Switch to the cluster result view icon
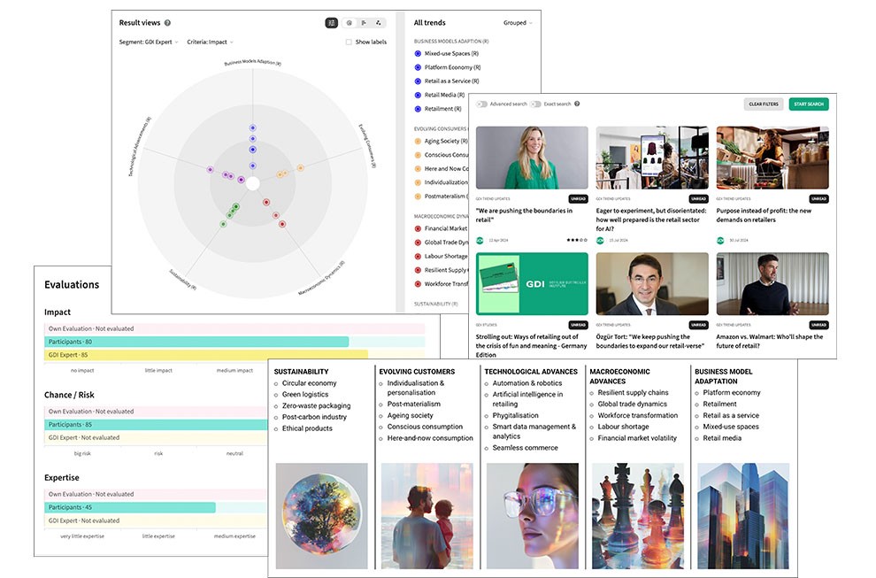Viewport: 876px width, 578px height. tap(379, 23)
